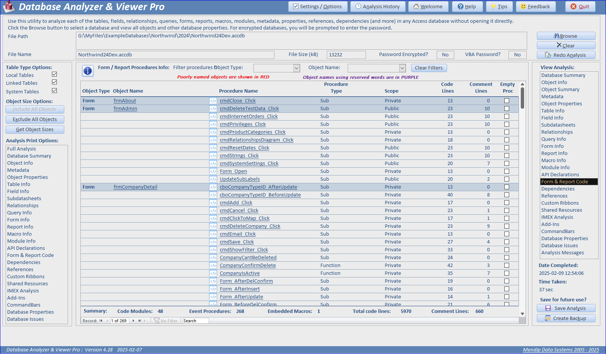Tick Empty Proc checkbox for cmdResetDates_Click row
The width and height of the screenshot is (606, 354).
(x=507, y=148)
